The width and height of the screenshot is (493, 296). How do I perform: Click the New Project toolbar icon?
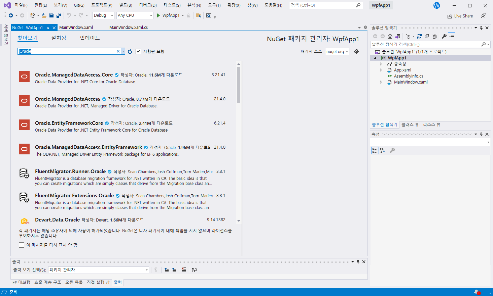click(32, 15)
